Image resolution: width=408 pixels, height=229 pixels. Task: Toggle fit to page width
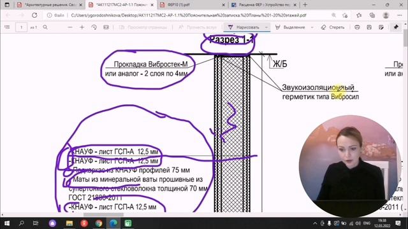click(x=106, y=27)
